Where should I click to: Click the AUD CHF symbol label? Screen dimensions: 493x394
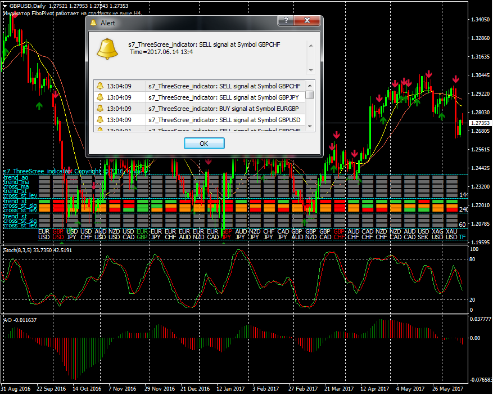(x=354, y=234)
